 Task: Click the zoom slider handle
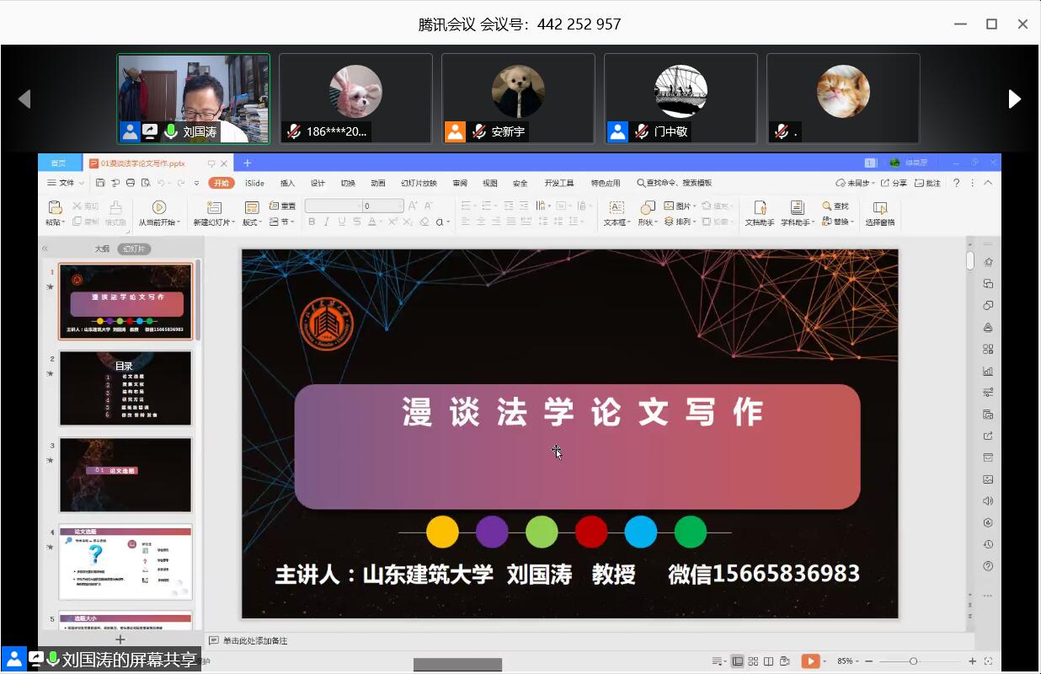[x=913, y=661]
